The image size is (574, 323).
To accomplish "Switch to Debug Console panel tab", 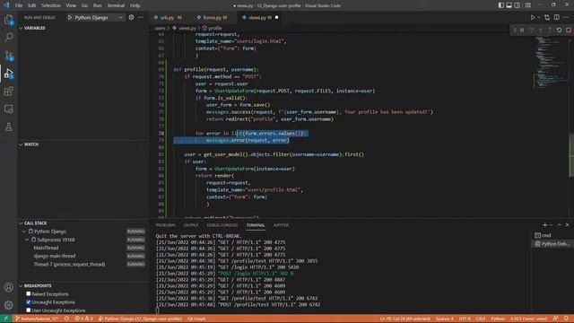I will pyautogui.click(x=222, y=225).
